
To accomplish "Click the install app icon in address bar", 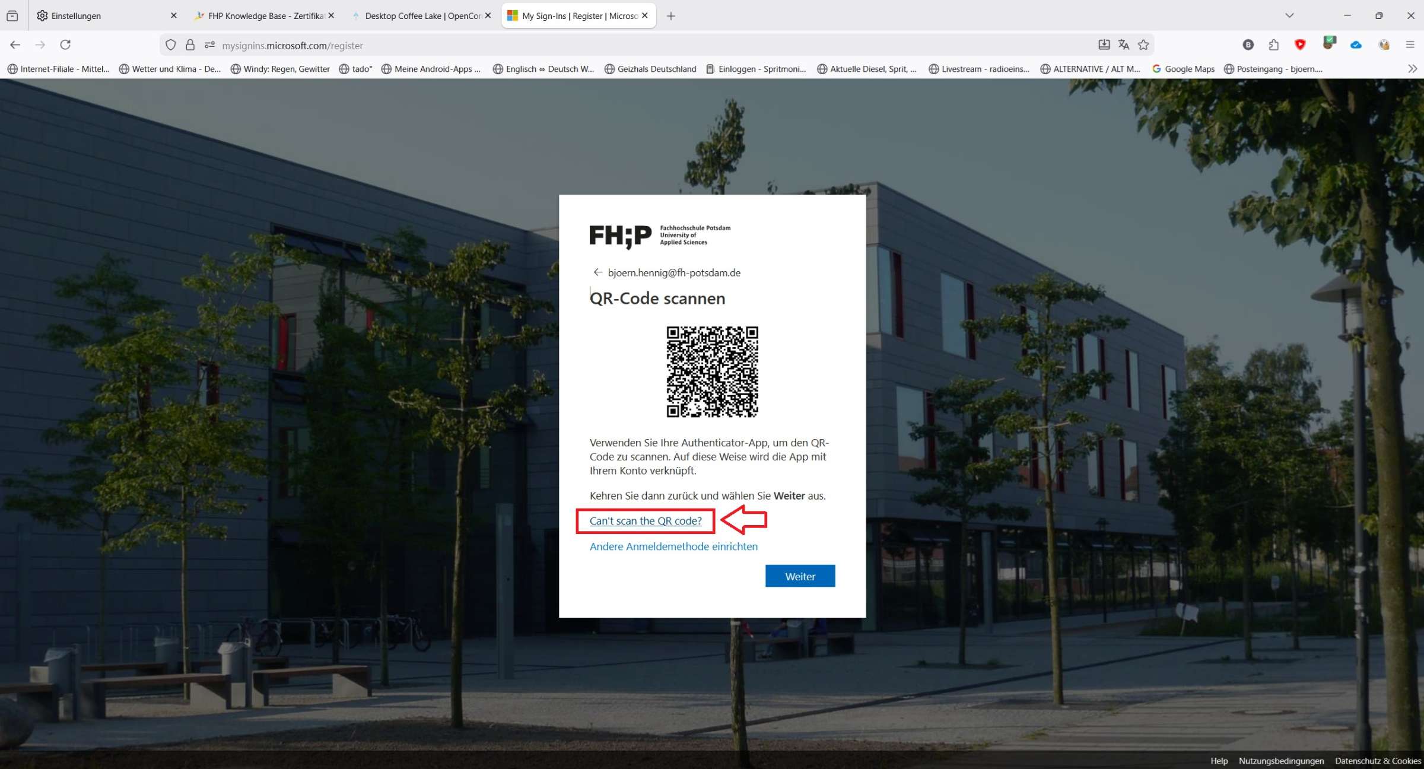I will pyautogui.click(x=1104, y=45).
